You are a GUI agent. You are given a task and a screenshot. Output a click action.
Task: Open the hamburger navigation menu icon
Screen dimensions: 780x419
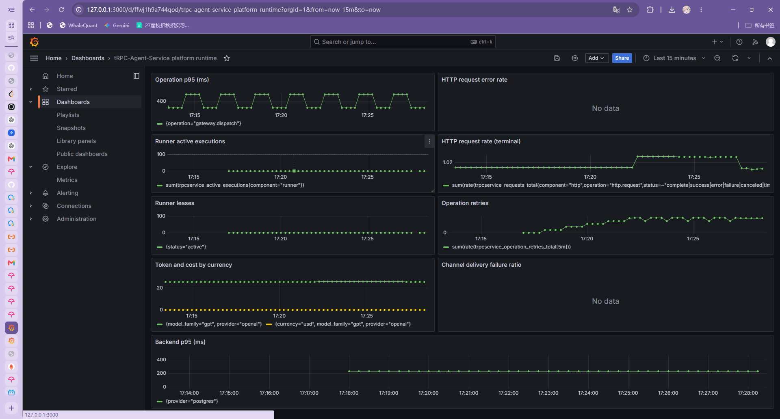(34, 58)
